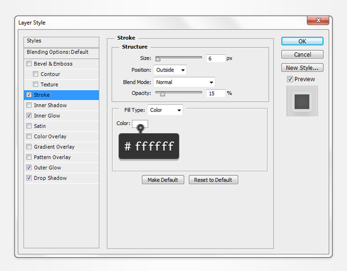Enable the Pattern Overlay checkbox
This screenshot has width=347, height=271.
(x=29, y=157)
